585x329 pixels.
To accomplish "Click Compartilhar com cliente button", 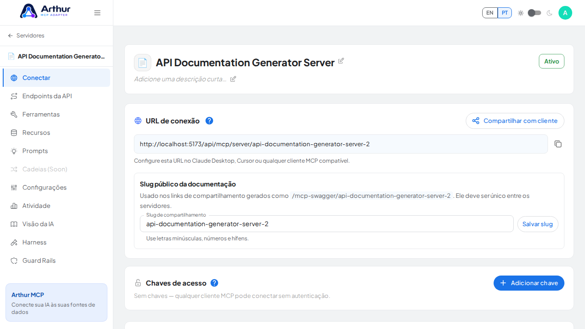I will (515, 121).
